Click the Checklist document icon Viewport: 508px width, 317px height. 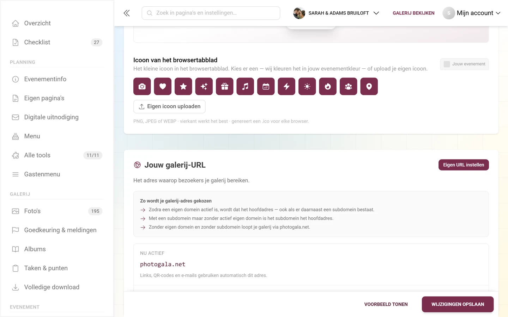pos(16,42)
